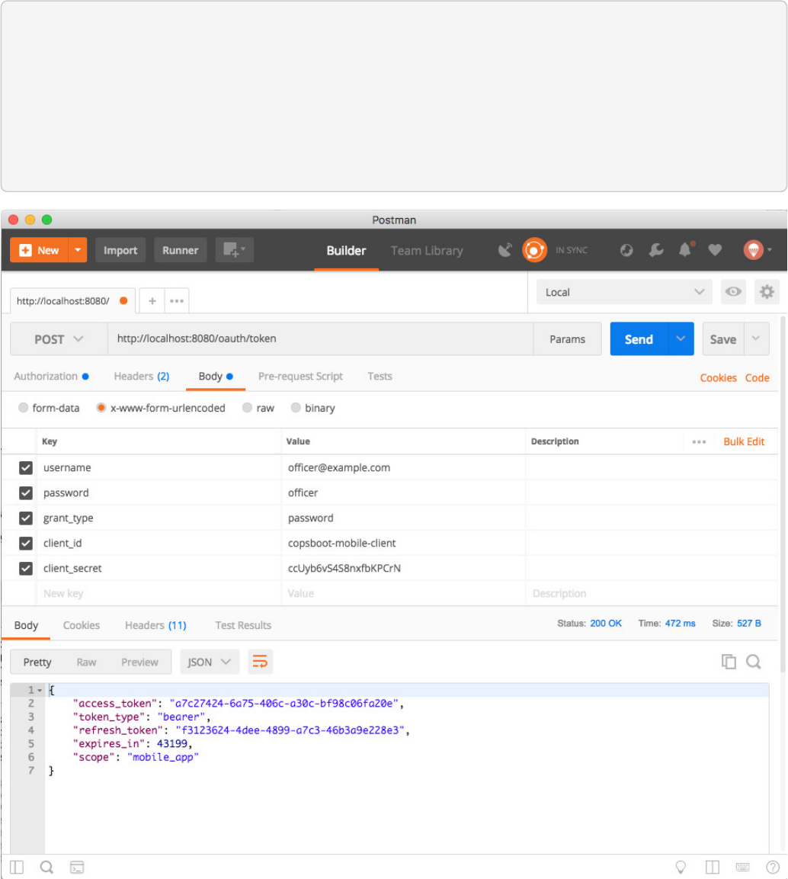This screenshot has width=788, height=879.
Task: Collapse JSON line 1 fold arrow
Action: click(40, 690)
